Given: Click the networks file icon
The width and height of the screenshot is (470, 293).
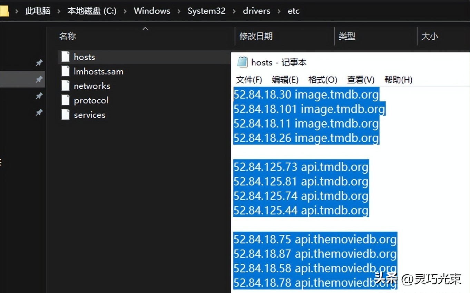Looking at the screenshot, I should pos(66,86).
